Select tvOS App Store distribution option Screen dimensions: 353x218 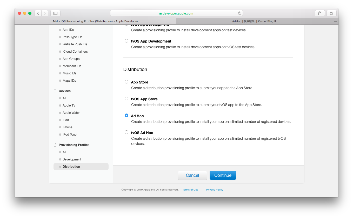(x=126, y=99)
